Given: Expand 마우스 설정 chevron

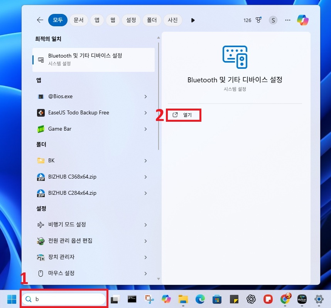Looking at the screenshot, I should click(x=145, y=273).
